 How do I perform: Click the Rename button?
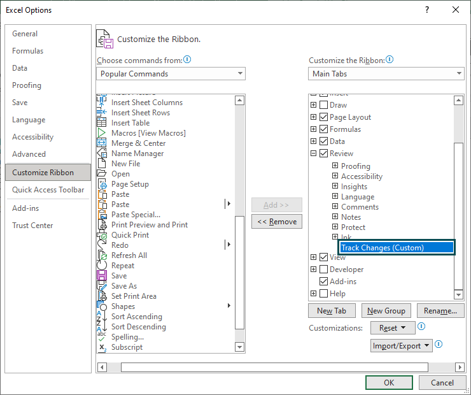click(x=440, y=311)
